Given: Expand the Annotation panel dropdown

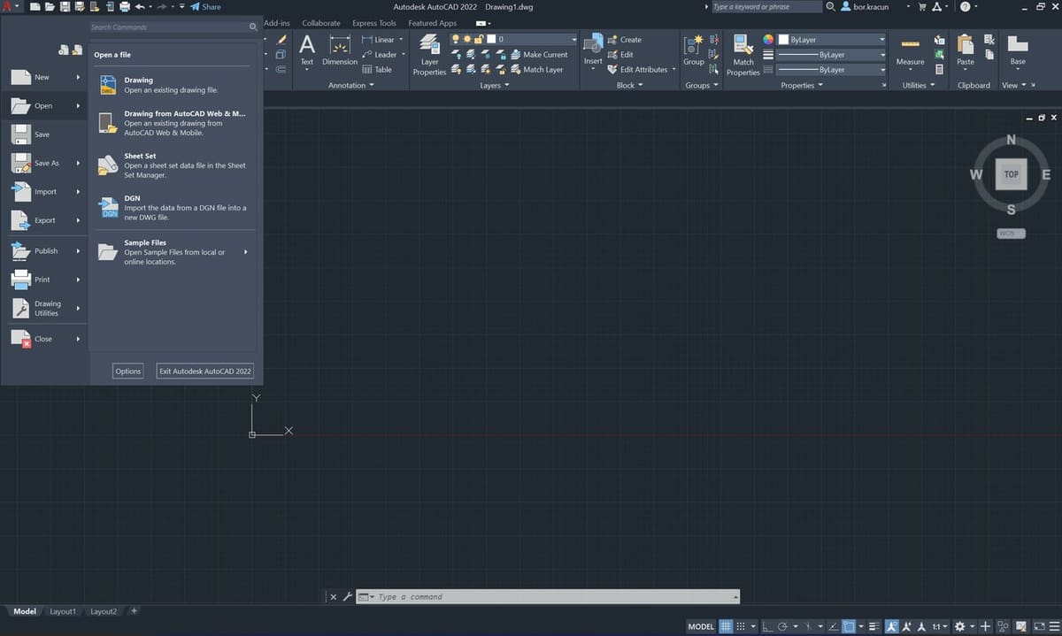Looking at the screenshot, I should pyautogui.click(x=351, y=85).
